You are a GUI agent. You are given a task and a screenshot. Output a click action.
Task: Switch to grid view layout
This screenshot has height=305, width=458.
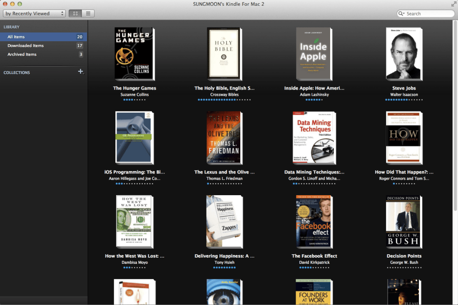click(x=75, y=14)
